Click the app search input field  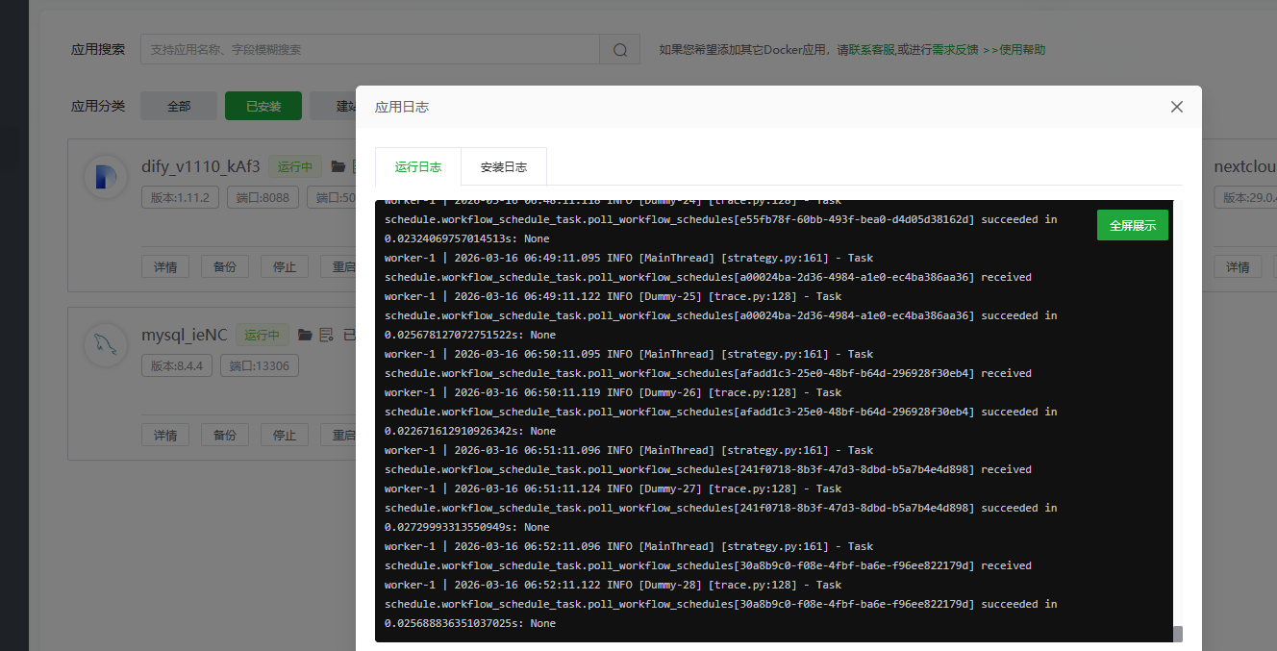(370, 50)
